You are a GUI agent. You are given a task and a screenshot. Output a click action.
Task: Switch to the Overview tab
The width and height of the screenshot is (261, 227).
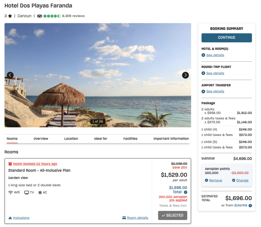[41, 139]
